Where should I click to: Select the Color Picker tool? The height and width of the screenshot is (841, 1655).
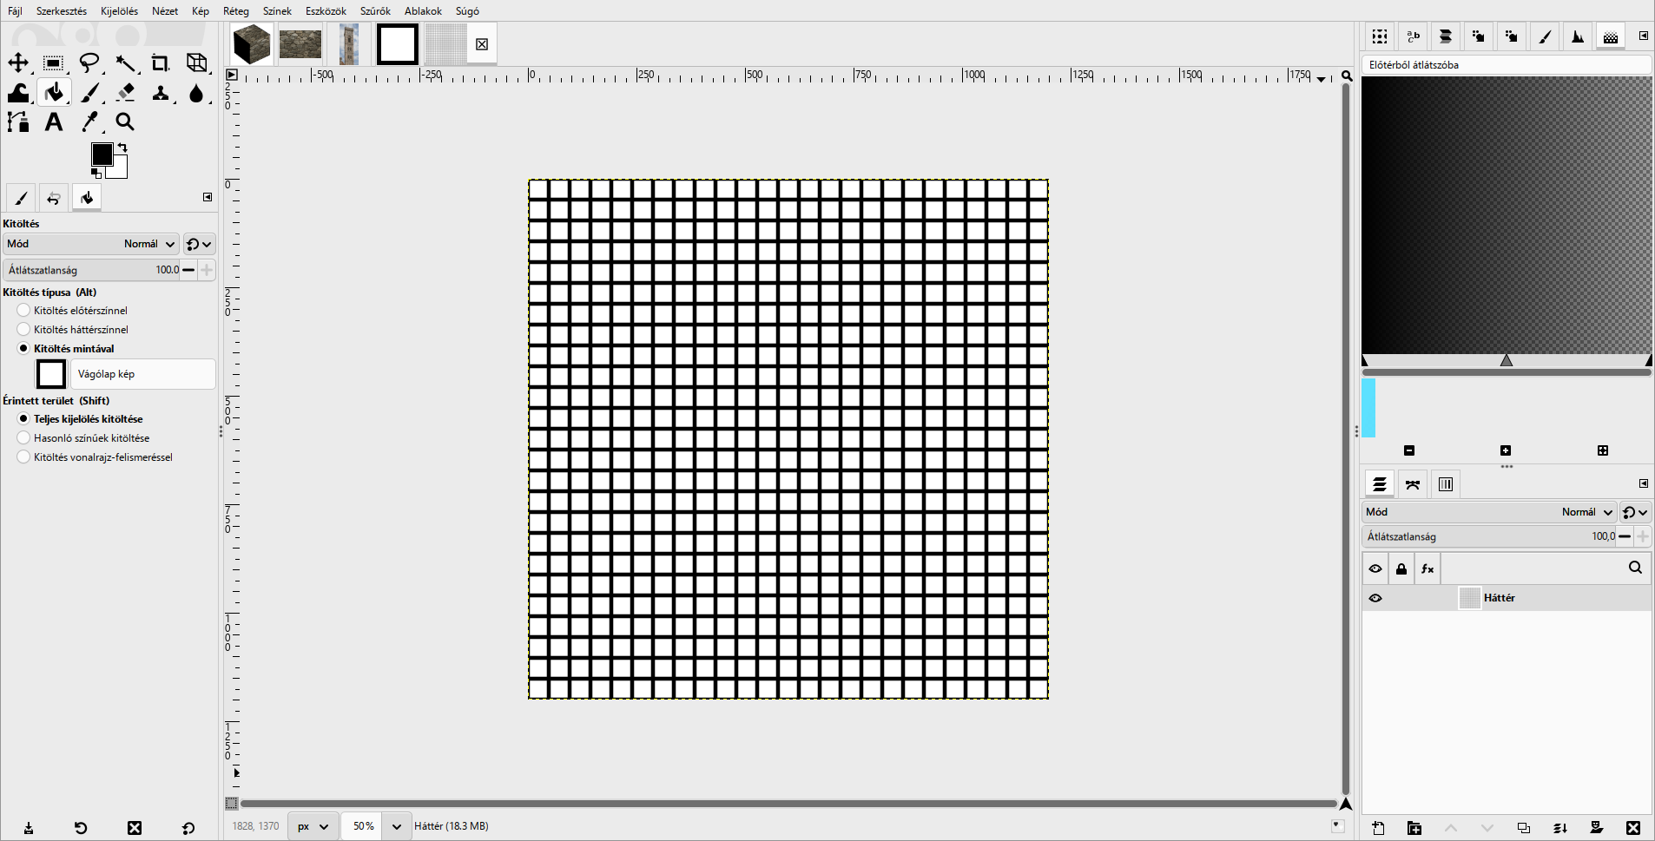coord(89,122)
